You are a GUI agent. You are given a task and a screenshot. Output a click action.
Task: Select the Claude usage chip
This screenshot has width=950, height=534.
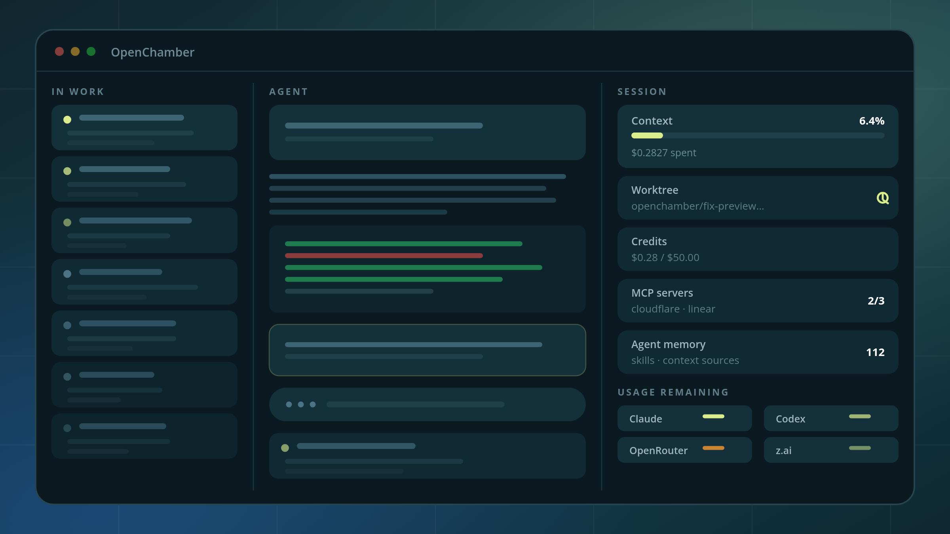click(x=684, y=418)
